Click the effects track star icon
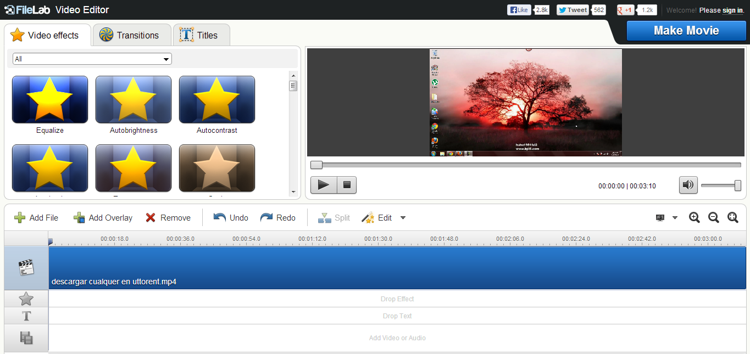Screen dimensions: 750x354 point(25,299)
